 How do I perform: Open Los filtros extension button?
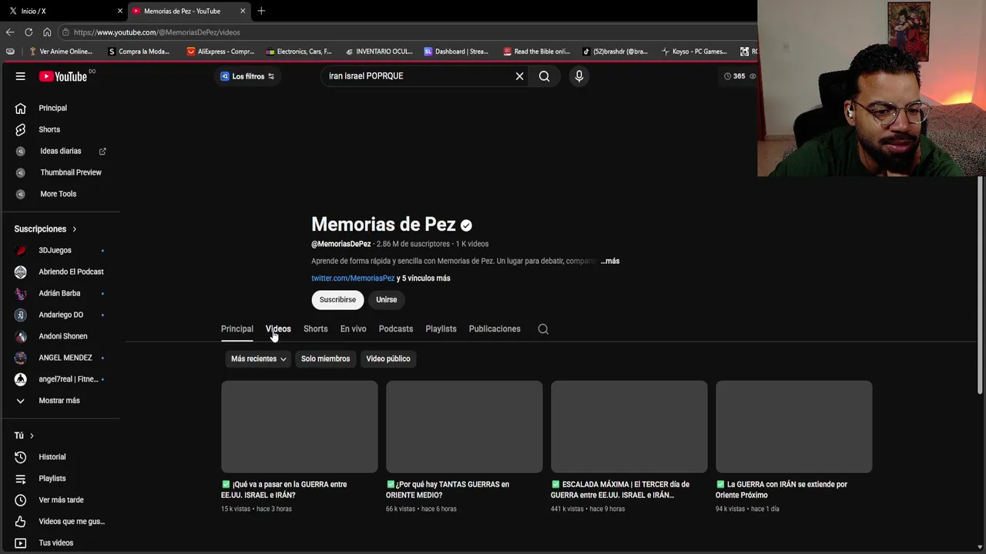[x=247, y=76]
